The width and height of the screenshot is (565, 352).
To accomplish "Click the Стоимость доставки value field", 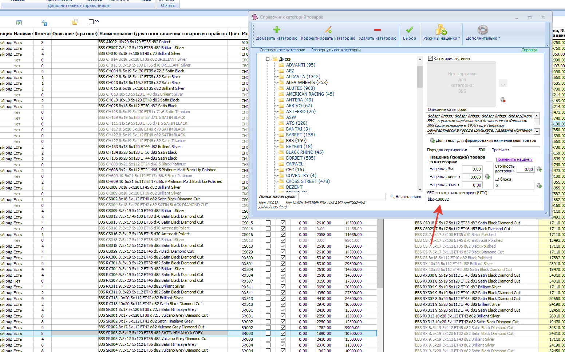I will tap(525, 169).
